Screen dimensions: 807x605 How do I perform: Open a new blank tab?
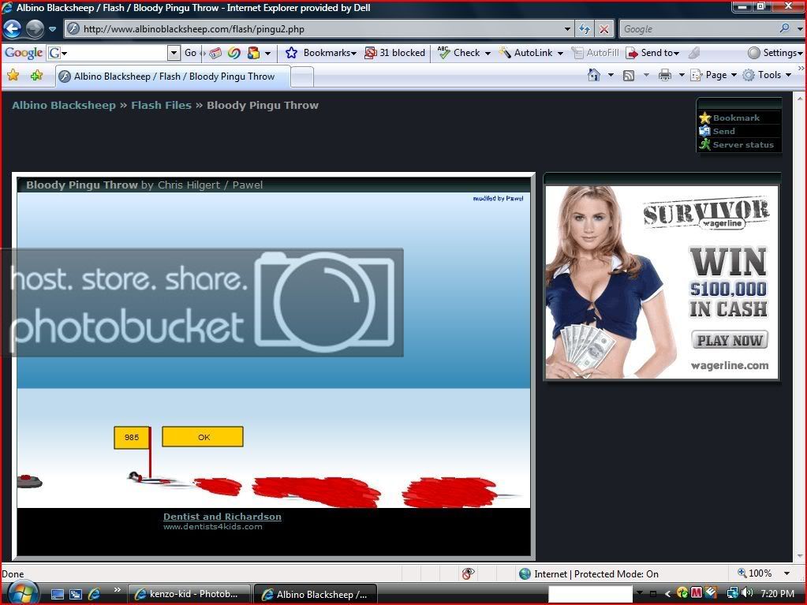pyautogui.click(x=302, y=77)
